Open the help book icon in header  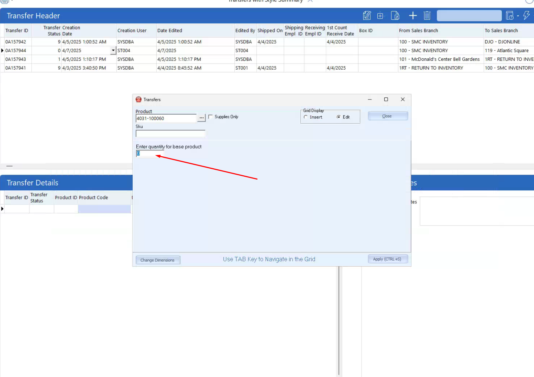(509, 15)
